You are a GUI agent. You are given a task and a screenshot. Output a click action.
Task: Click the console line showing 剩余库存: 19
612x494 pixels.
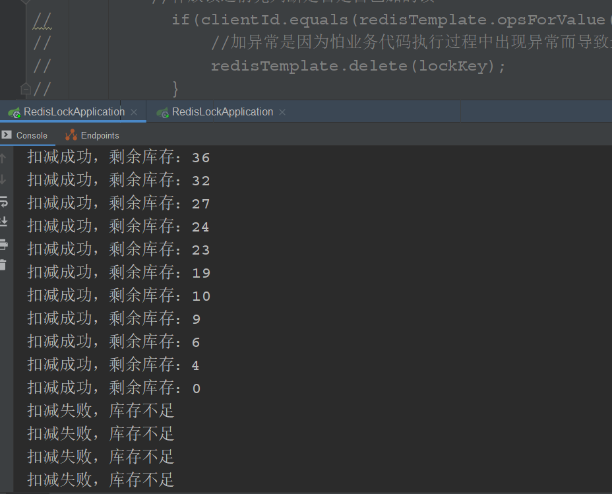(x=119, y=272)
